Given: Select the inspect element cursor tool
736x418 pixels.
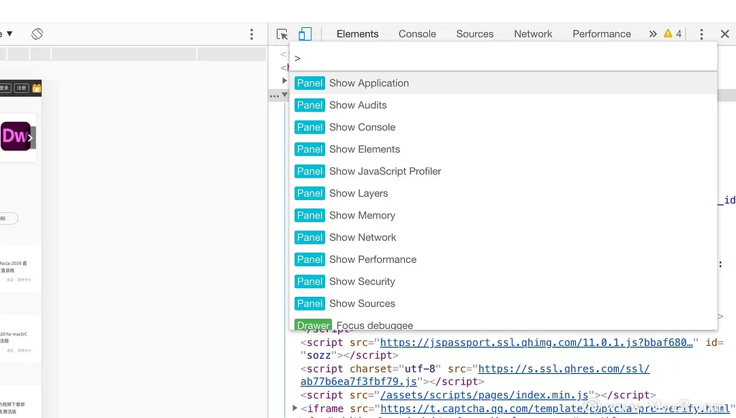Looking at the screenshot, I should click(282, 34).
